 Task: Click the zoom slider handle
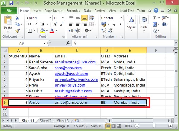(154, 126)
